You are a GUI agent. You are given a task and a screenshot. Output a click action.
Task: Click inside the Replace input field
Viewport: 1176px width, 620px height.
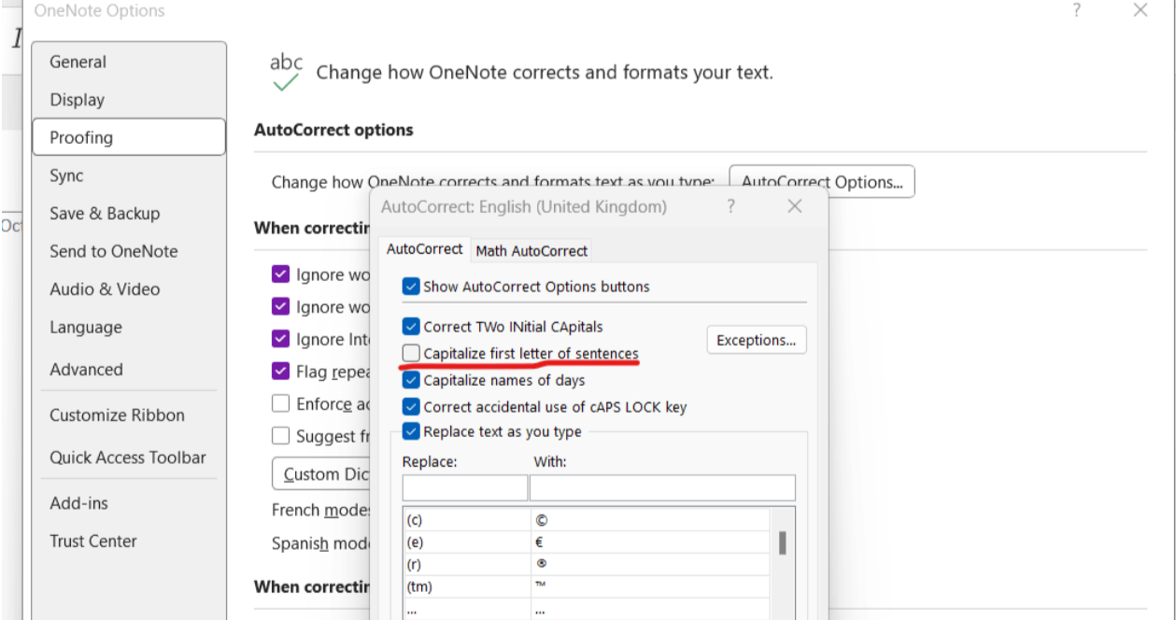click(x=463, y=487)
